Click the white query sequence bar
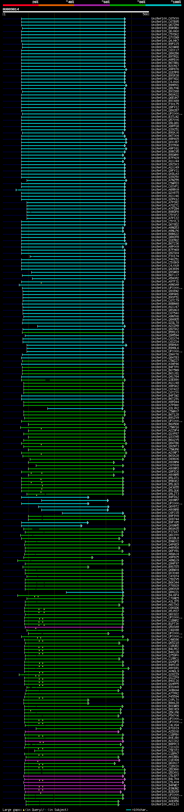The image size is (184, 812). (x=76, y=12)
